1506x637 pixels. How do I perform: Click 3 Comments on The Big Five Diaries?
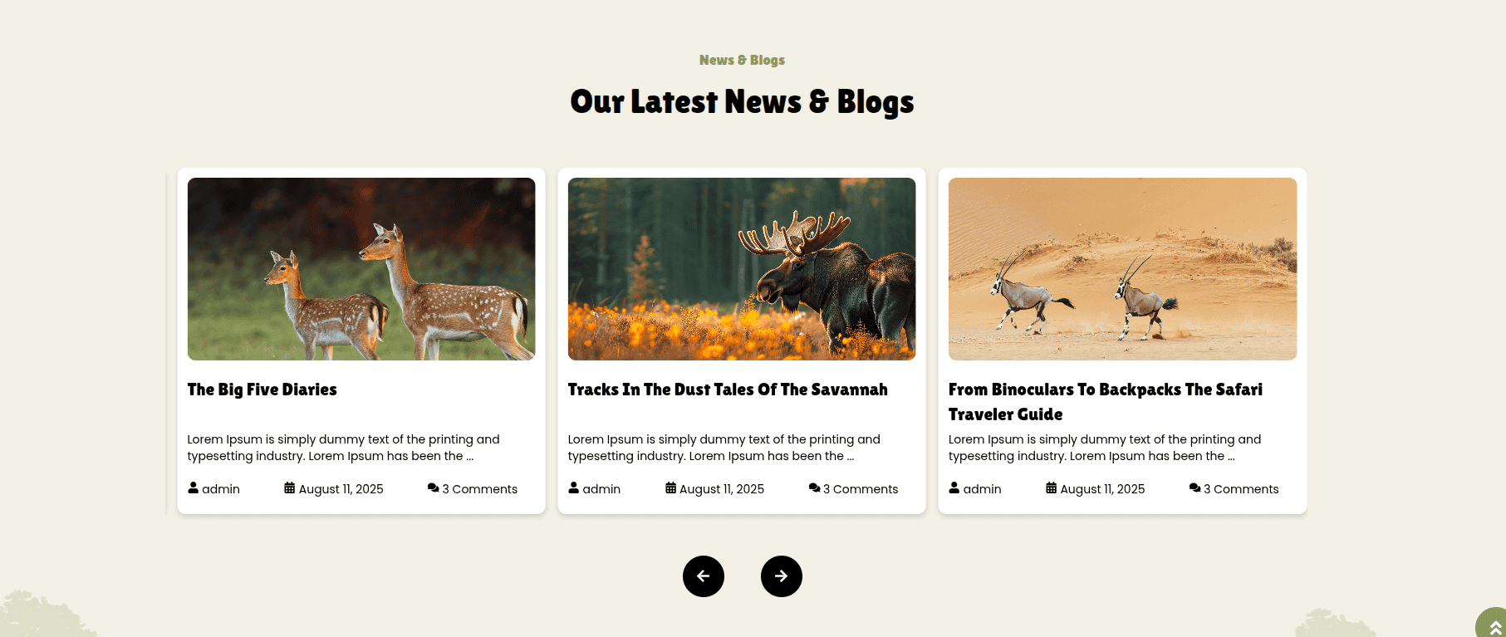(x=479, y=489)
